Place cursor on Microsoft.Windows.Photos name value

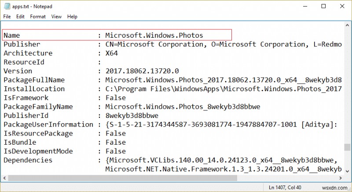coord(154,35)
